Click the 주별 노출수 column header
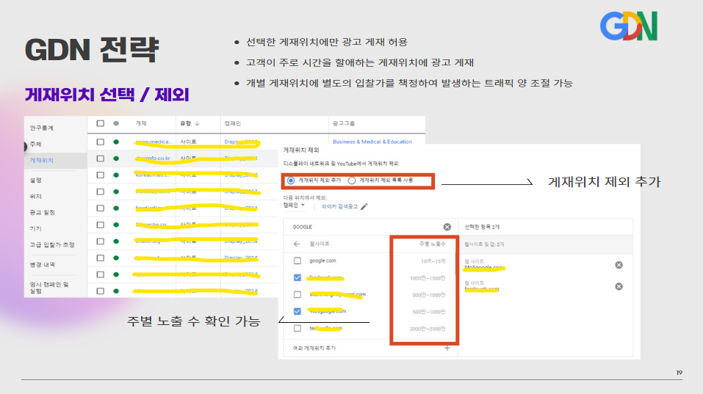Viewport: 703px width, 394px height. (432, 244)
